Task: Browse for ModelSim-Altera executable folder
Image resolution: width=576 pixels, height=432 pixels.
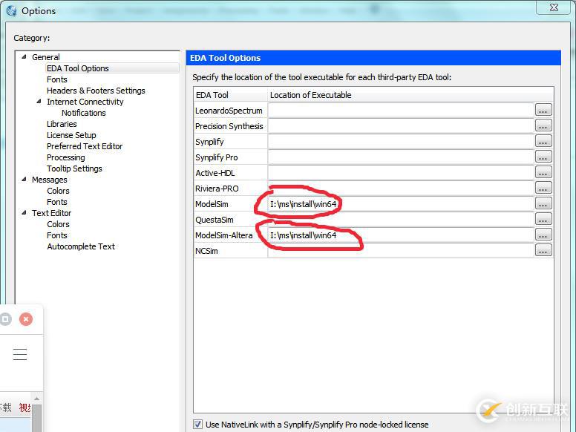Action: [x=543, y=235]
